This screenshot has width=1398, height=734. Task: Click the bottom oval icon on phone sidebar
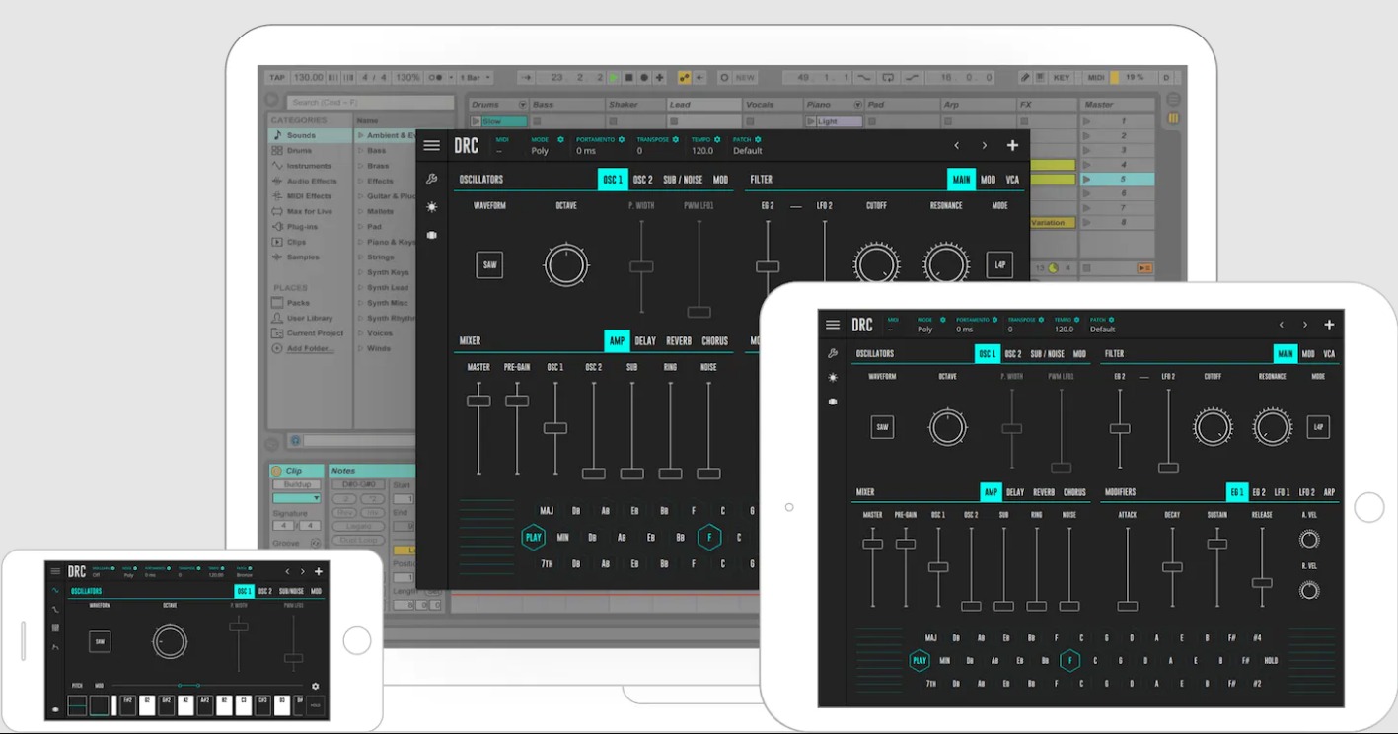coord(55,707)
